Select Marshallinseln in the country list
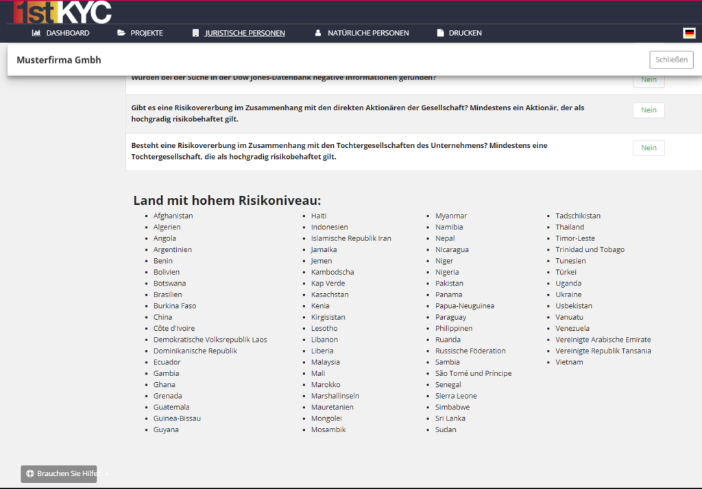Image resolution: width=702 pixels, height=489 pixels. [x=335, y=395]
